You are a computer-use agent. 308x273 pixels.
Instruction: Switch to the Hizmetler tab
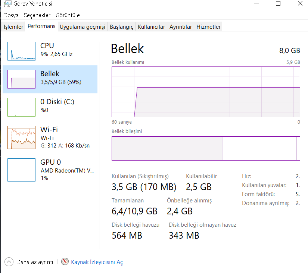(208, 27)
